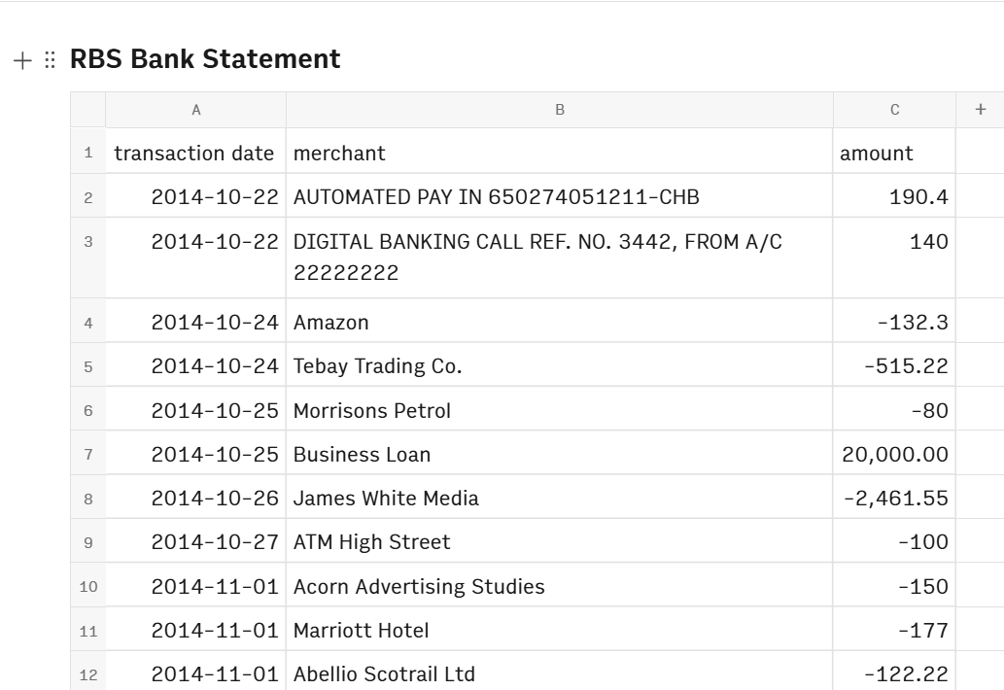The width and height of the screenshot is (1004, 690).
Task: Select the Amazon merchant cell
Action: coord(329,322)
